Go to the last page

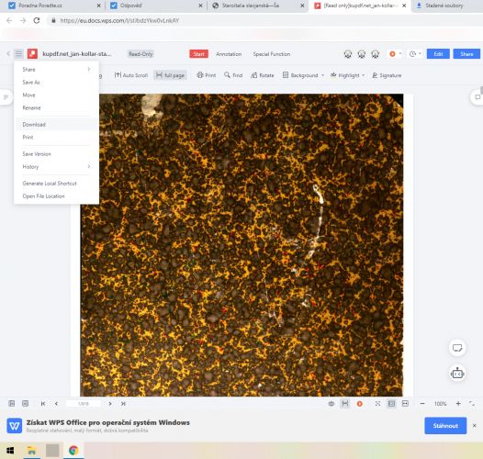click(x=123, y=404)
